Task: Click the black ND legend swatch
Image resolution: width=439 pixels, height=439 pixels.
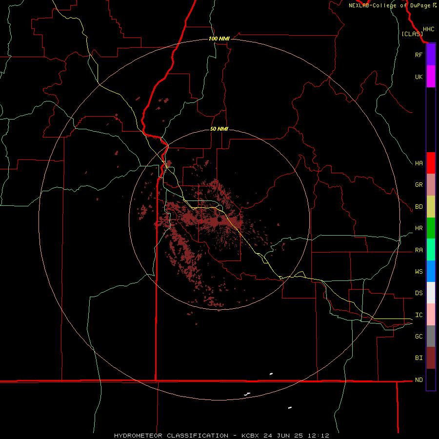Action: (431, 379)
